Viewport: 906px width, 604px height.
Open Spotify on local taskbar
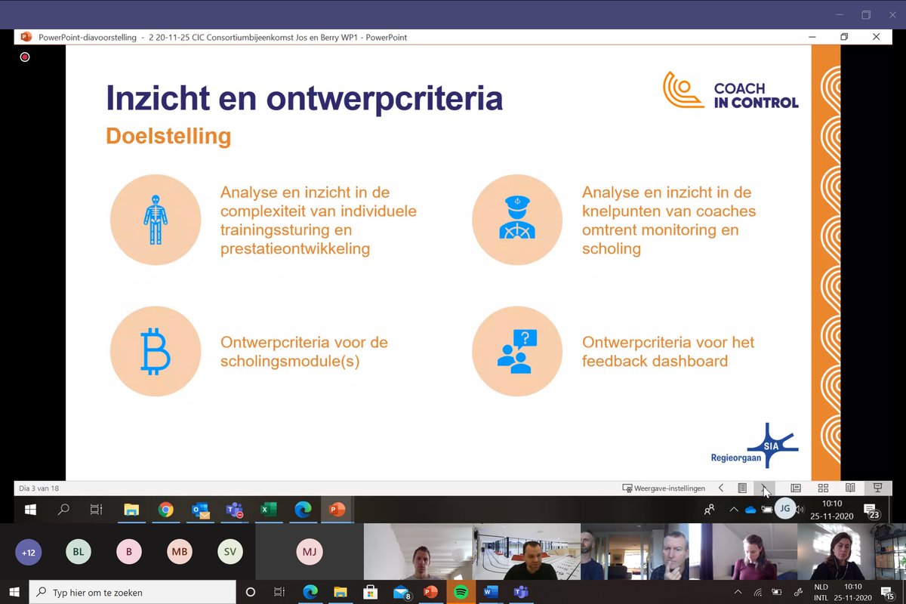click(461, 592)
